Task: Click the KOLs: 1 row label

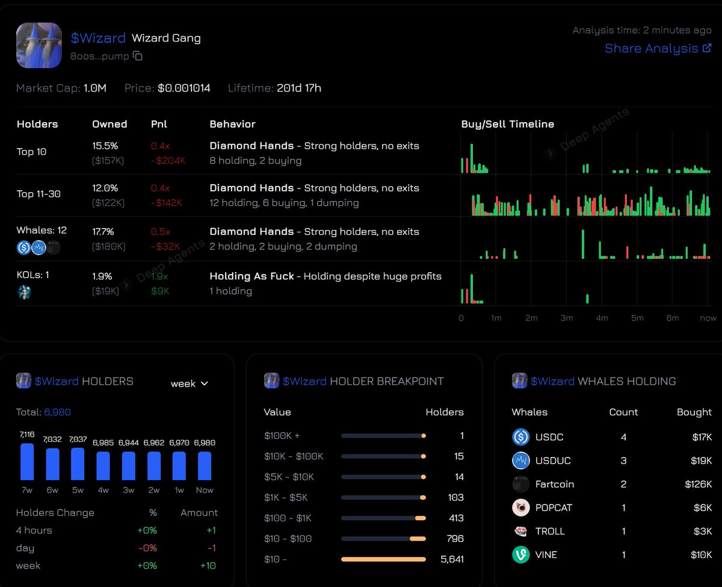Action: pos(33,276)
